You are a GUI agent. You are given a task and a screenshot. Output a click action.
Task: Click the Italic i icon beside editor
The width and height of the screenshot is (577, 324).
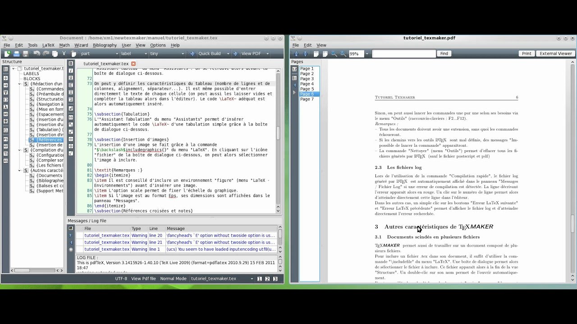(x=71, y=71)
